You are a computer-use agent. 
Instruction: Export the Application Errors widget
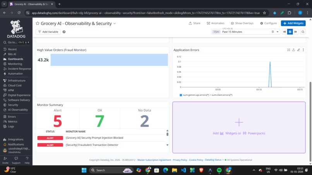click(293, 50)
